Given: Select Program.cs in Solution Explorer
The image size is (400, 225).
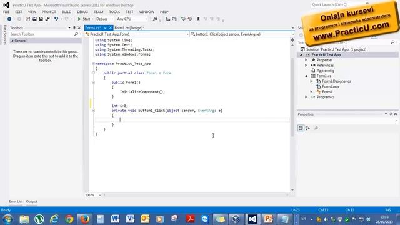Looking at the screenshot, I should pos(326,97).
